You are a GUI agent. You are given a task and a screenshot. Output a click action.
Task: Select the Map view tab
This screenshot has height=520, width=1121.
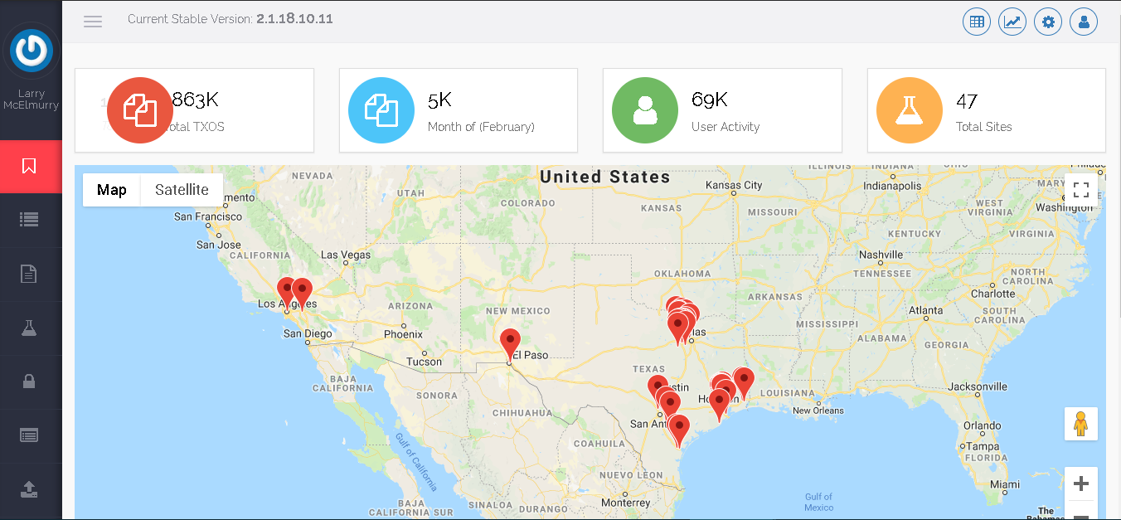[112, 190]
